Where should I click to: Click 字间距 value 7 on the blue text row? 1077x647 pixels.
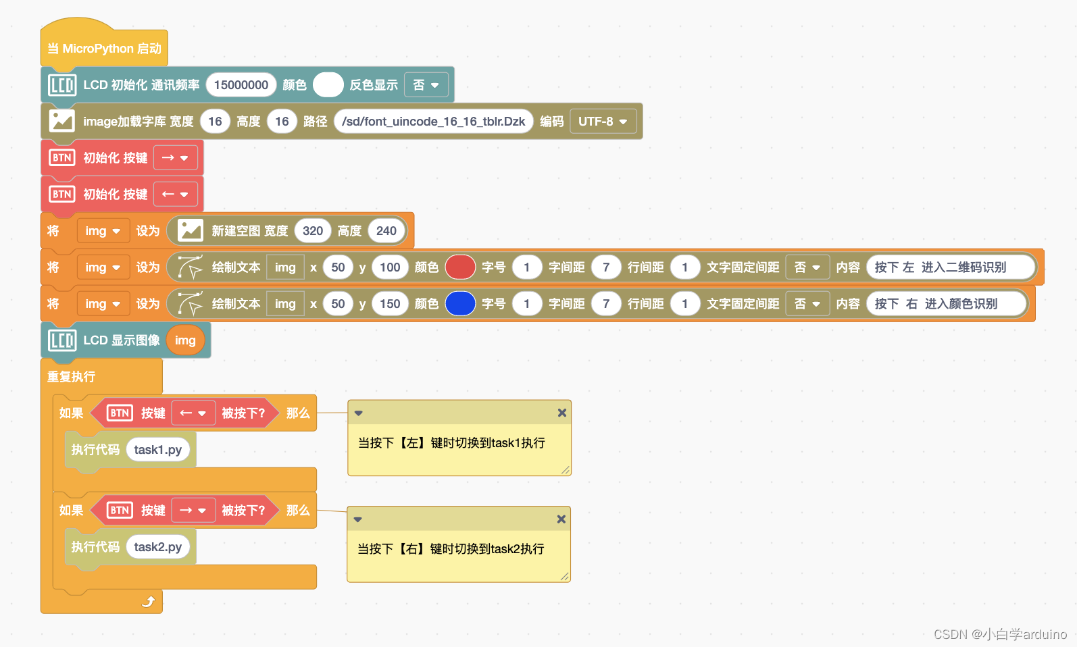(x=606, y=304)
